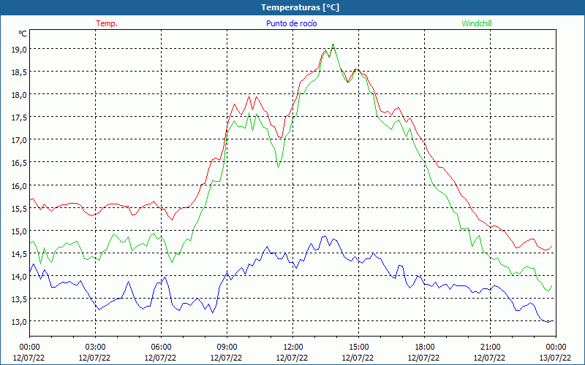This screenshot has width=585, height=365.
Task: Select the blue 'Punto de rocío' legend label
Action: tap(291, 23)
